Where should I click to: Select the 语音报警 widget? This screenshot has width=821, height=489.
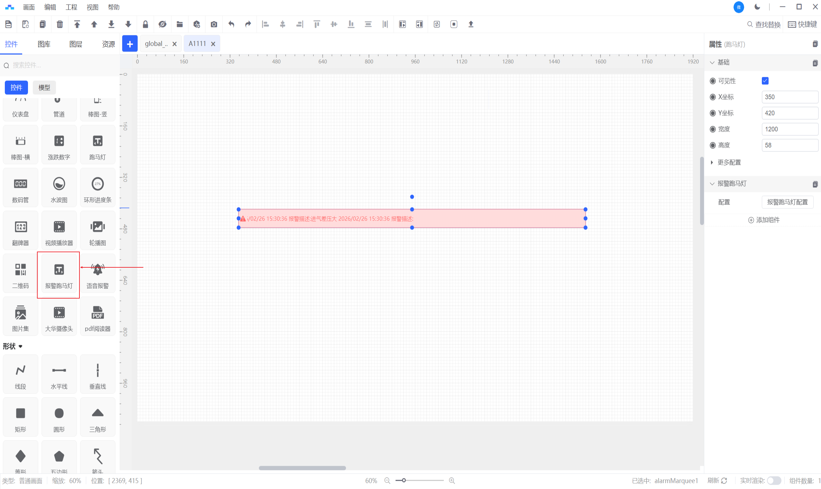pos(97,274)
